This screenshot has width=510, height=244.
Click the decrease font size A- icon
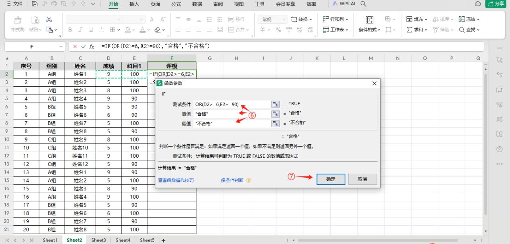pos(163,19)
